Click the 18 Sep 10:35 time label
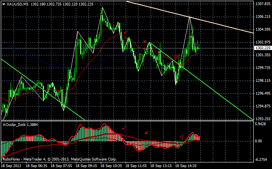Screen dimensions: 272x169 pyautogui.click(x=111, y=166)
